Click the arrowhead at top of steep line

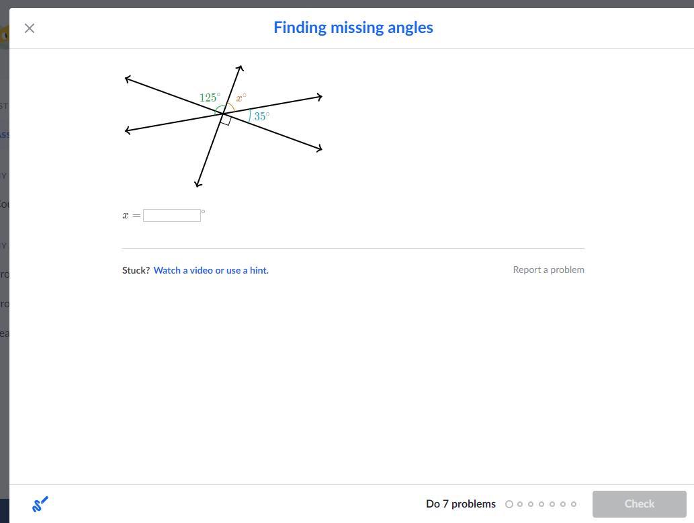pyautogui.click(x=240, y=68)
